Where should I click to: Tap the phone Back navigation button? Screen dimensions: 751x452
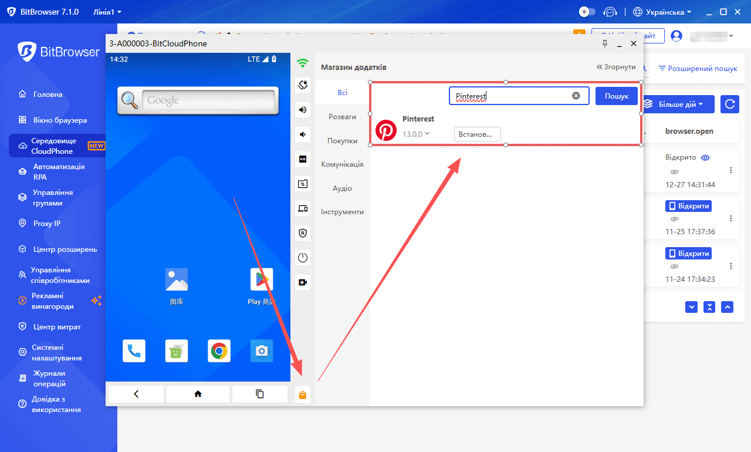(136, 394)
